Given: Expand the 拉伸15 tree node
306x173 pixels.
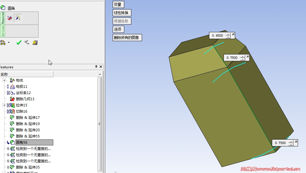Looking at the screenshot, I should pyautogui.click(x=4, y=105).
